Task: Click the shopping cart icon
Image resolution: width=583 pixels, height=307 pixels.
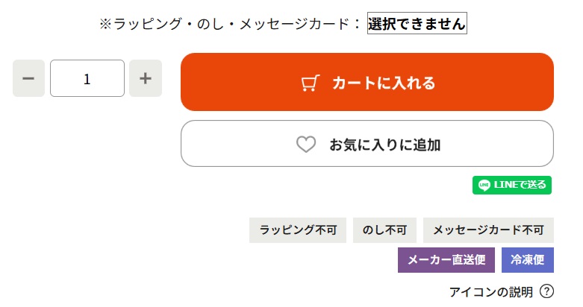Action: pos(310,83)
